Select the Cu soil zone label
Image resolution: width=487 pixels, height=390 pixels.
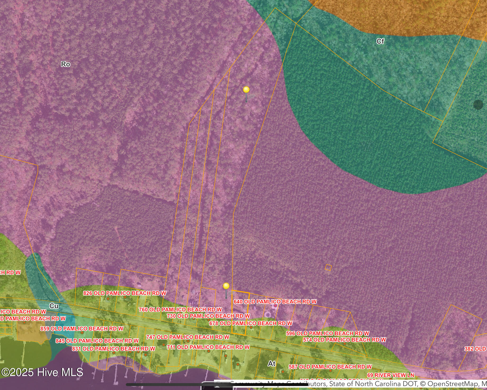(x=54, y=306)
